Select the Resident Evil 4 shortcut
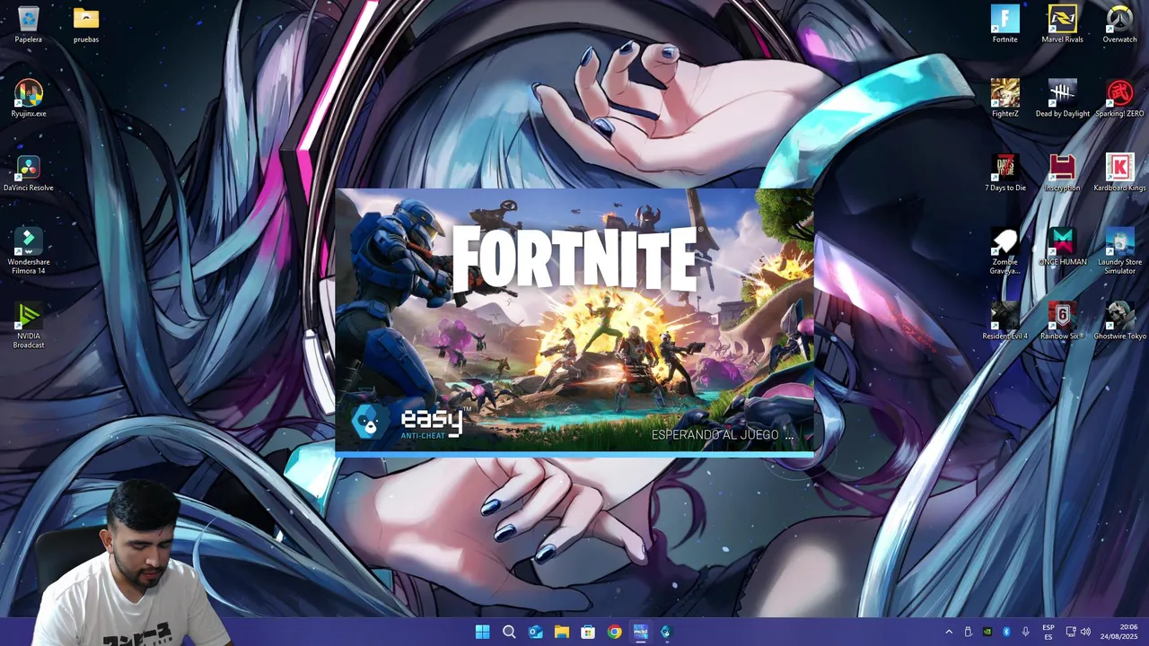 pos(1004,322)
